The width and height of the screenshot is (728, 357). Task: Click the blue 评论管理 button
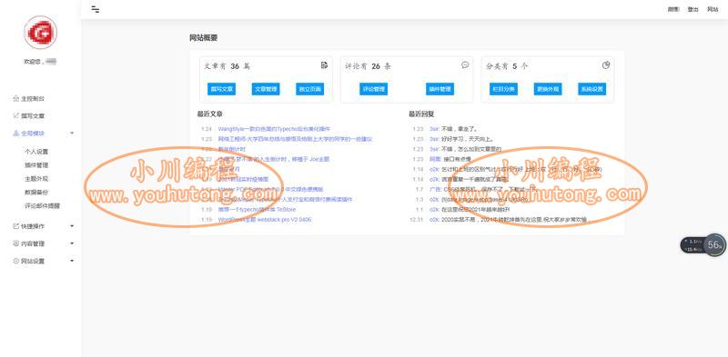(373, 89)
